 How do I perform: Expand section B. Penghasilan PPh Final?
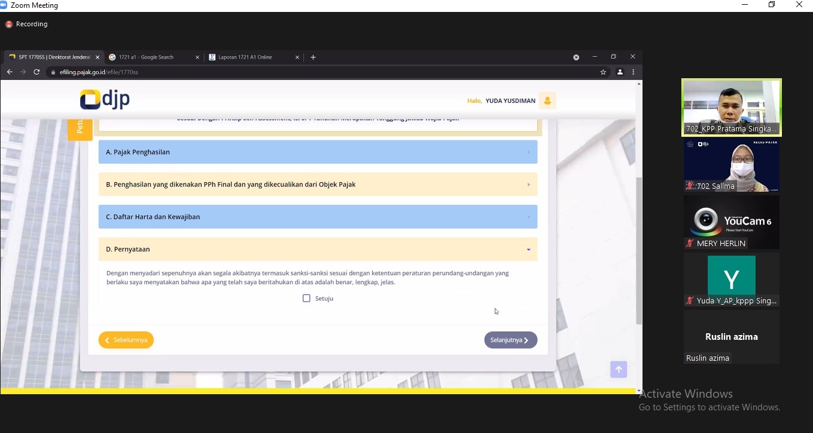tap(318, 185)
